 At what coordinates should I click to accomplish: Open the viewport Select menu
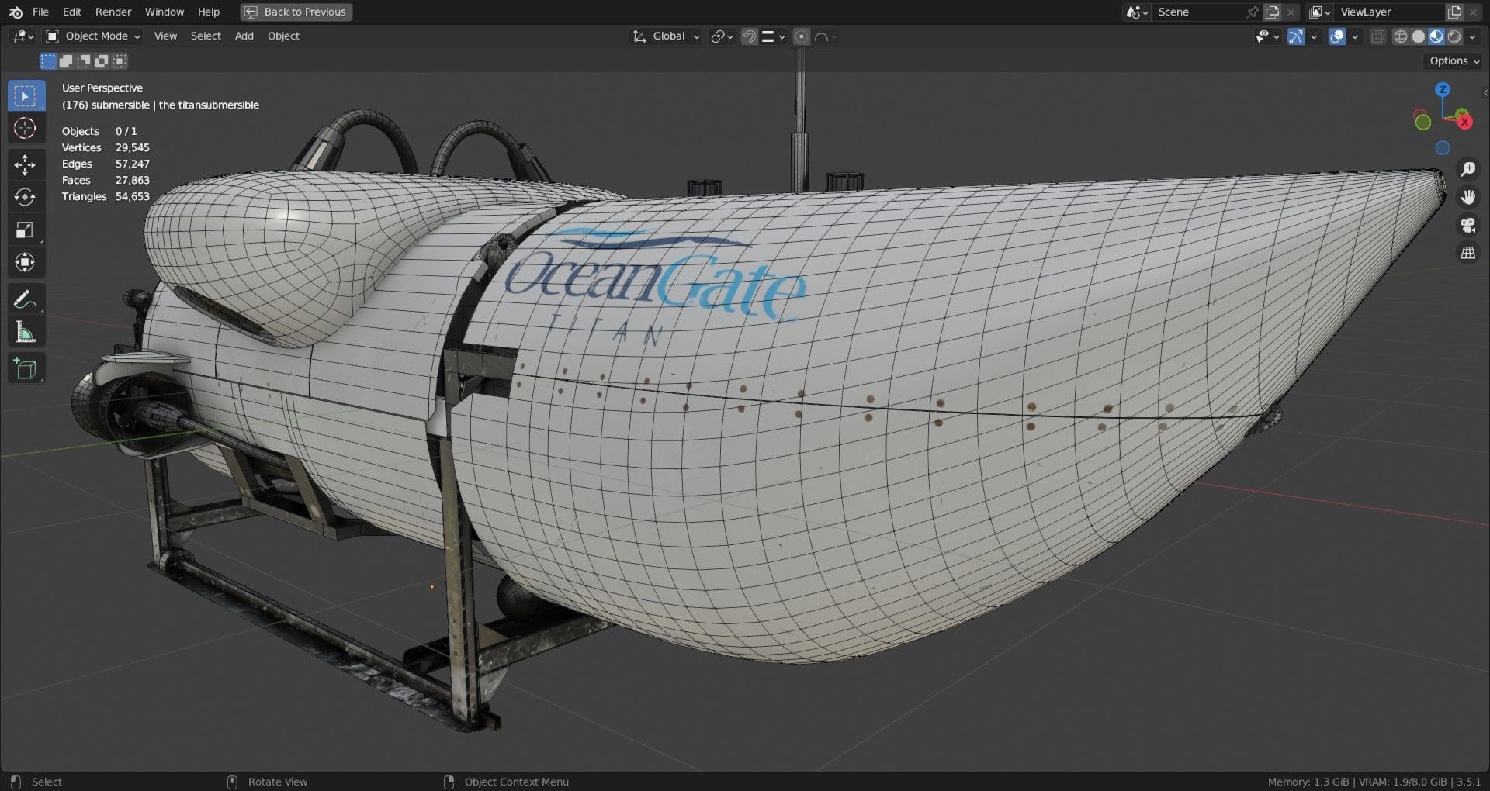206,36
